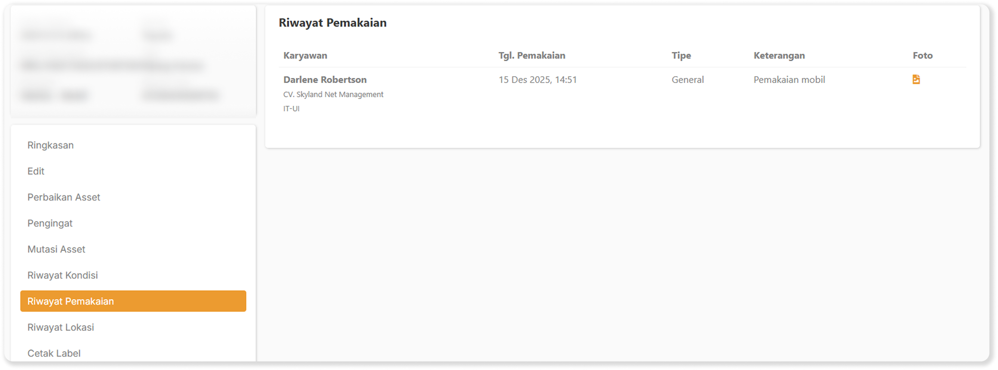Select Ringkasan in the sidebar
Image resolution: width=998 pixels, height=370 pixels.
(50, 145)
